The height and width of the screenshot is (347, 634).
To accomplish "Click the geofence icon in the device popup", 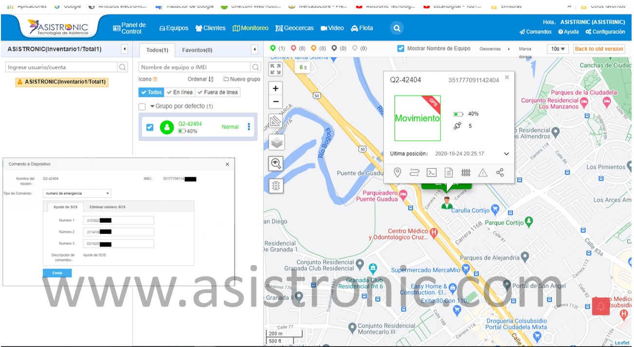I will (x=466, y=172).
